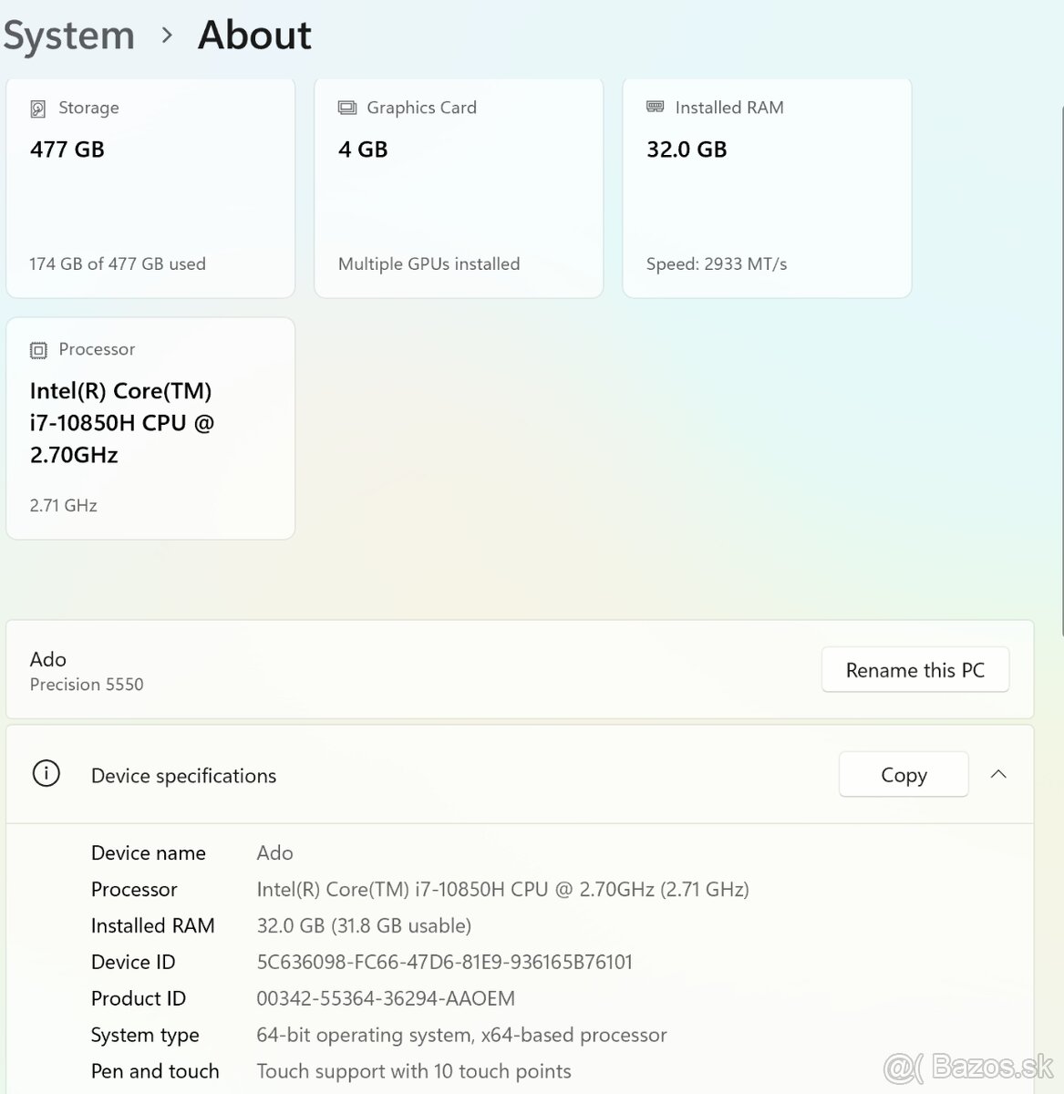Screen dimensions: 1064x1094
Task: Collapse the Device specifications section chevron
Action: point(998,774)
